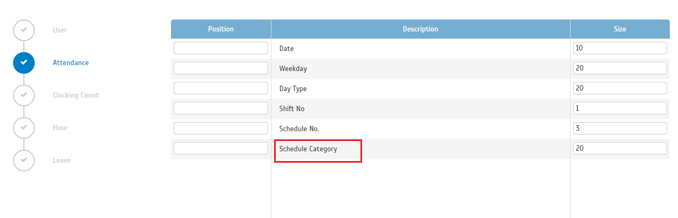Focus Position field for Schedule No.
The image size is (678, 218).
click(221, 129)
